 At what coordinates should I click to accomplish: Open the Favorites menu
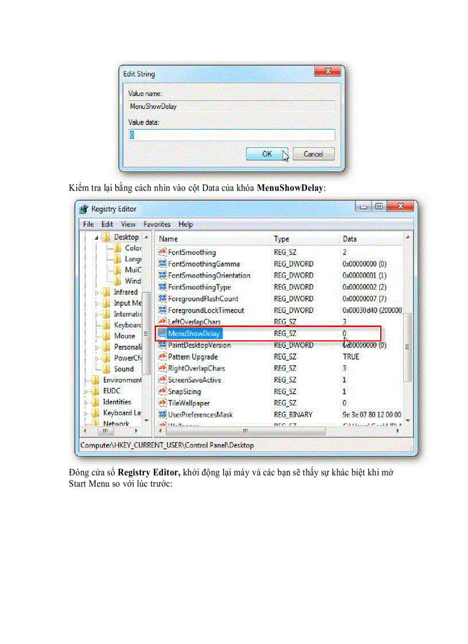[157, 224]
